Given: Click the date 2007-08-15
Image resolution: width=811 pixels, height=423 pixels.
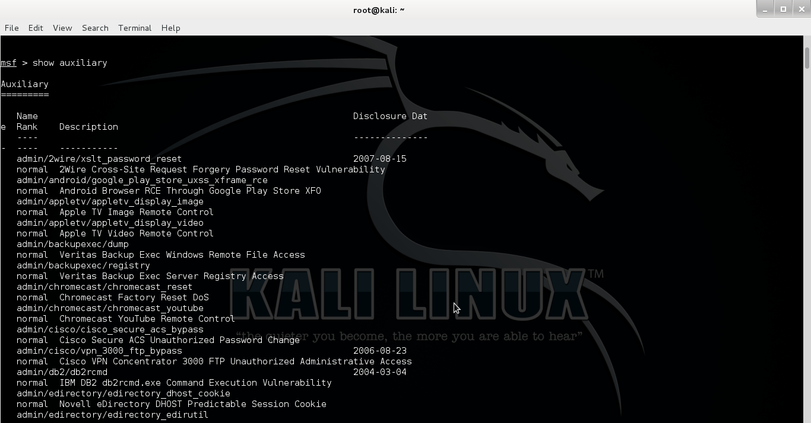Looking at the screenshot, I should 380,159.
